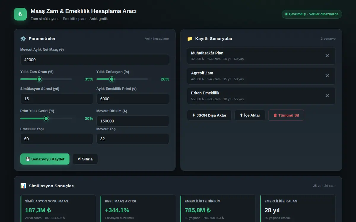Adjust the Prim Yıllık Getiri slider
This screenshot has height=222, width=356.
point(46,118)
